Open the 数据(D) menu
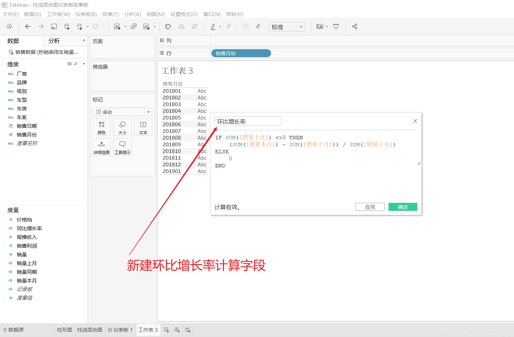 click(x=33, y=14)
